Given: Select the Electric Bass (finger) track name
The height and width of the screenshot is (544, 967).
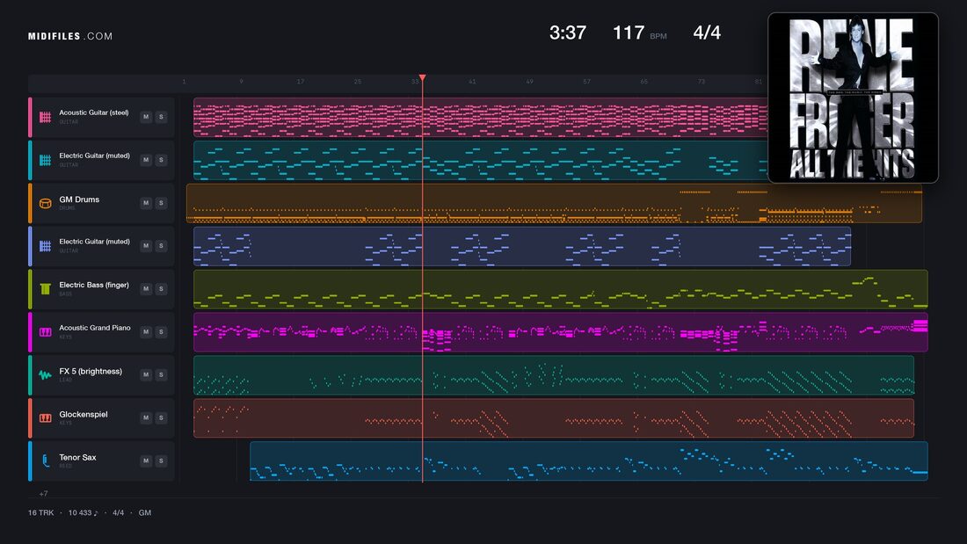Looking at the screenshot, I should tap(94, 285).
